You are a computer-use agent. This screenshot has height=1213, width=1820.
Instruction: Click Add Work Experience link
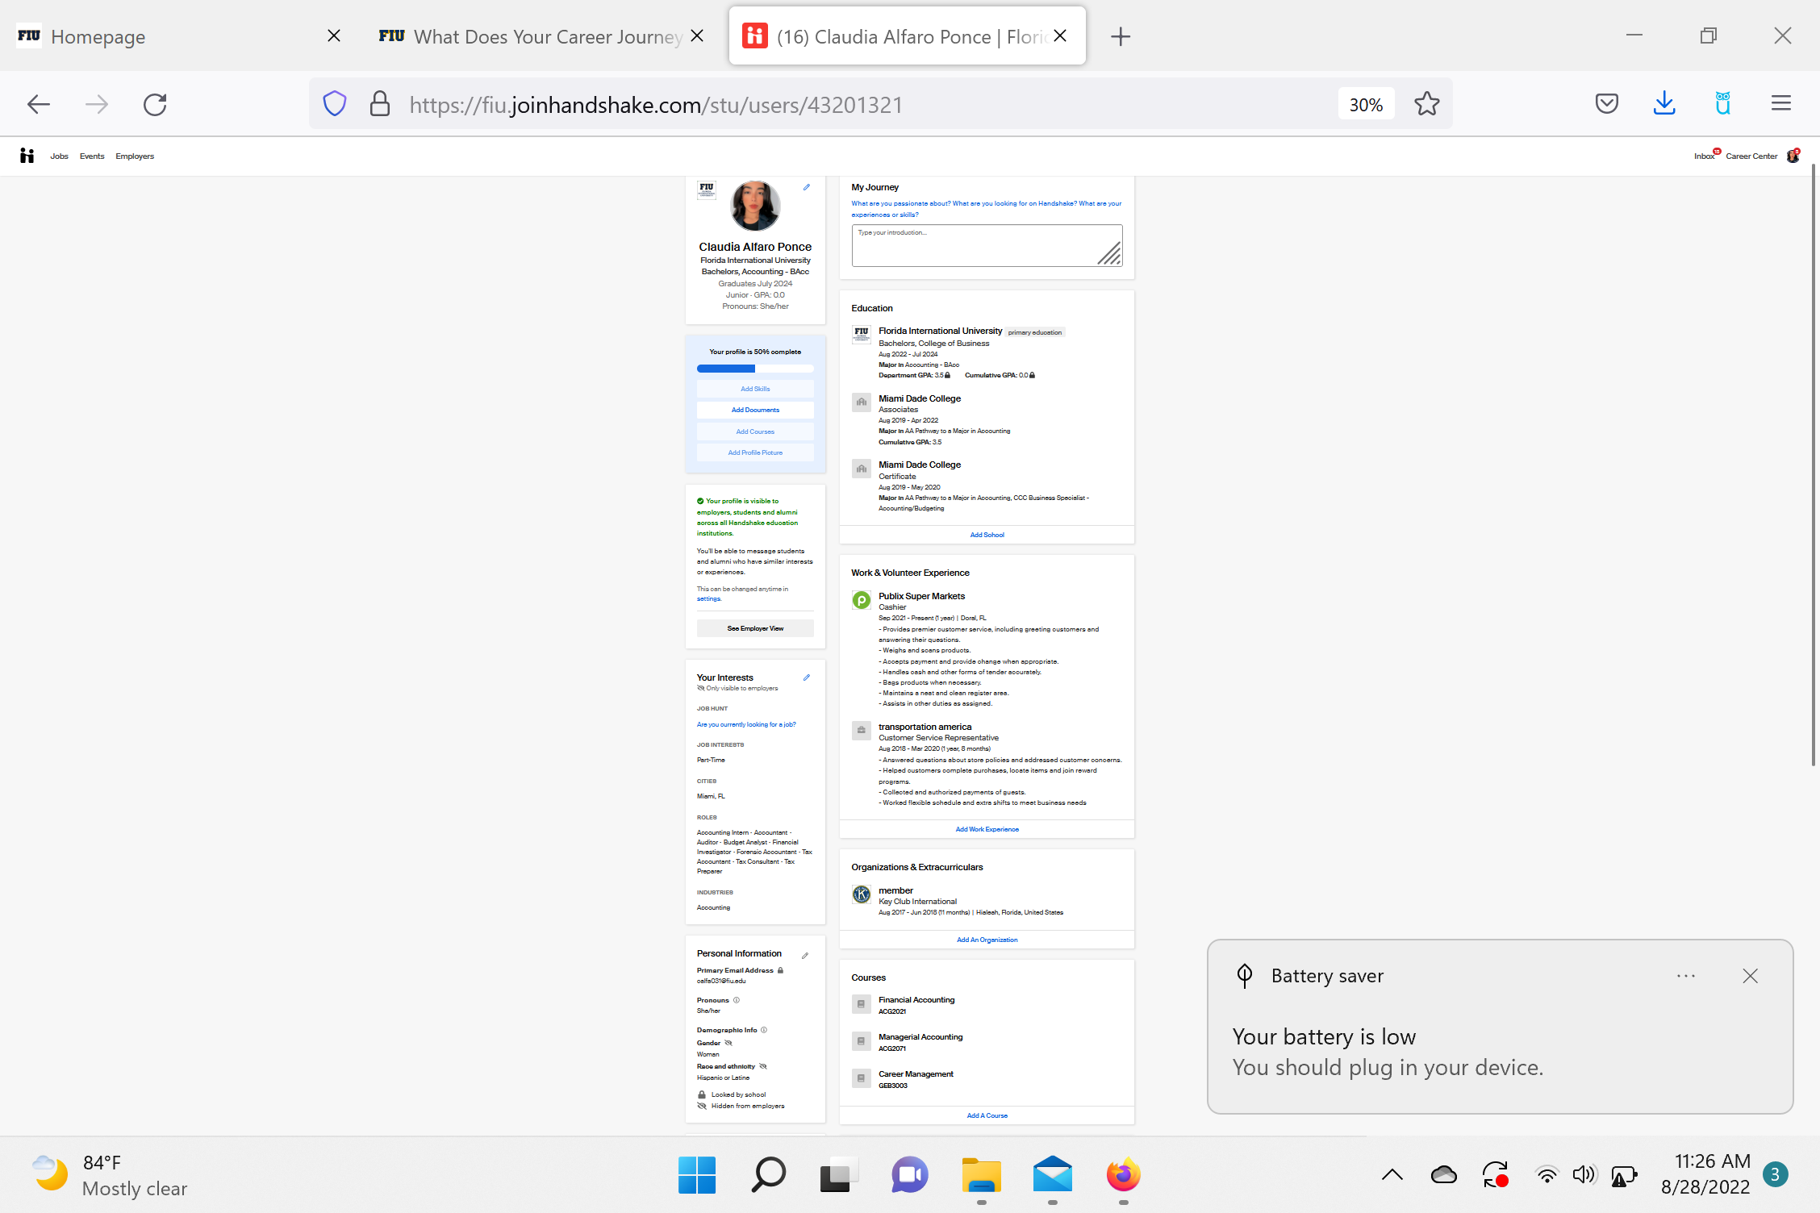point(987,829)
